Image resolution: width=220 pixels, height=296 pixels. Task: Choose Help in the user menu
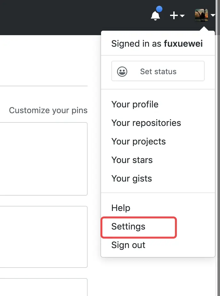121,208
